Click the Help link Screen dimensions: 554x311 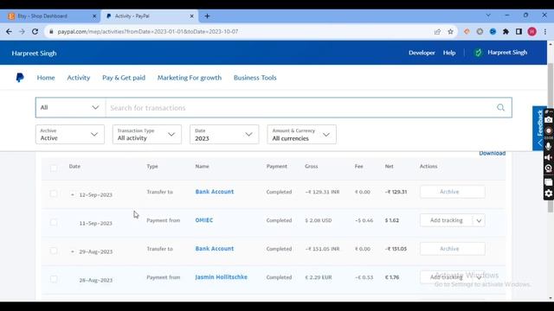click(449, 53)
